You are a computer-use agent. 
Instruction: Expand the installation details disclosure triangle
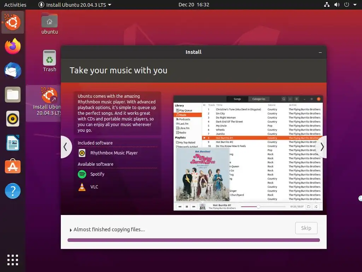[x=71, y=230]
